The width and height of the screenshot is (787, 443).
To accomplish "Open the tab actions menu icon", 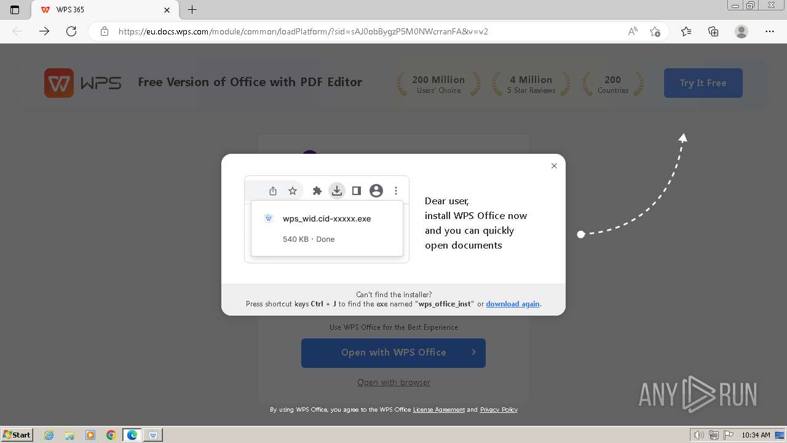I will [x=15, y=10].
